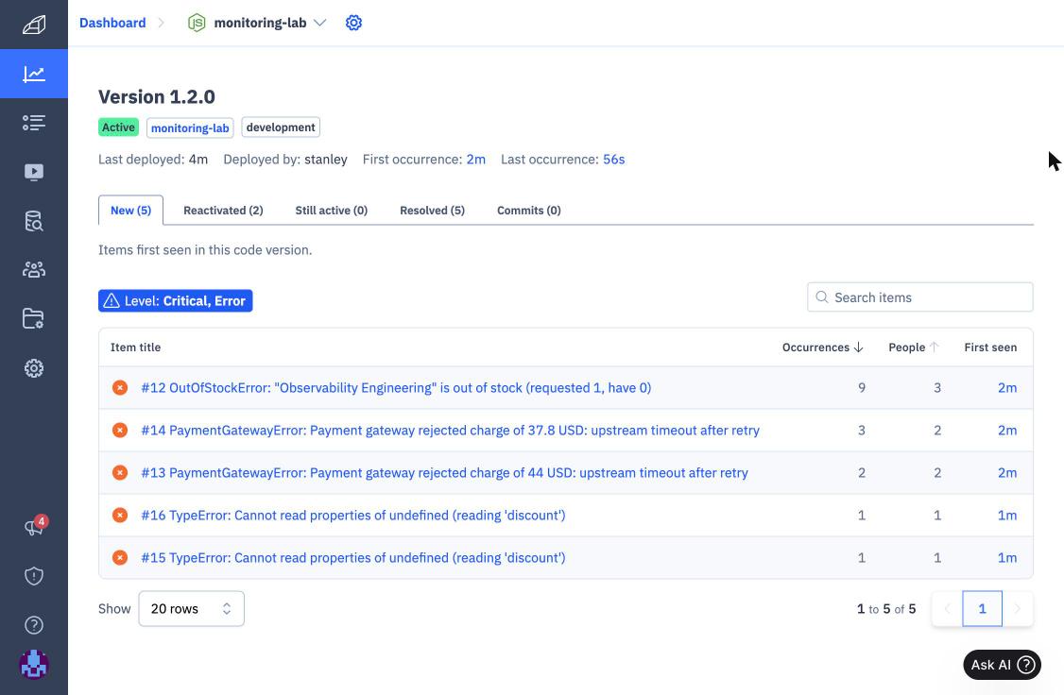Click occurrences count 9 for item #12
Image resolution: width=1064 pixels, height=695 pixels.
coord(862,388)
